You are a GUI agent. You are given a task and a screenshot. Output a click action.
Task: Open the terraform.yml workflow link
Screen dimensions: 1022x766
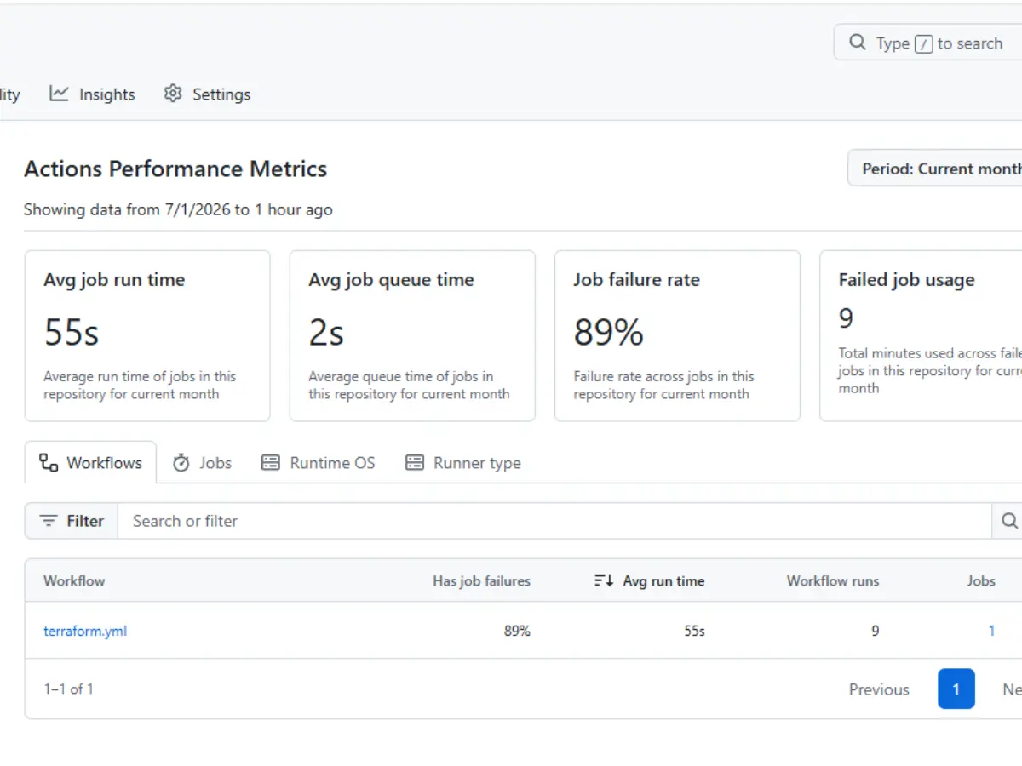(x=85, y=631)
